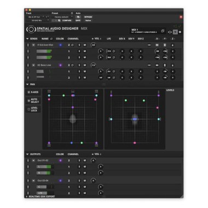
Task: Enable AUTO SELECT checkbox
Action: (29, 101)
